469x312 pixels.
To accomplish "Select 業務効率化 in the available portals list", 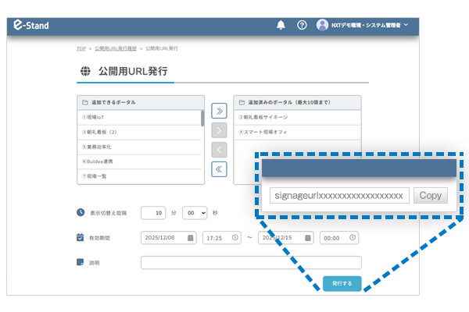I will coord(139,147).
